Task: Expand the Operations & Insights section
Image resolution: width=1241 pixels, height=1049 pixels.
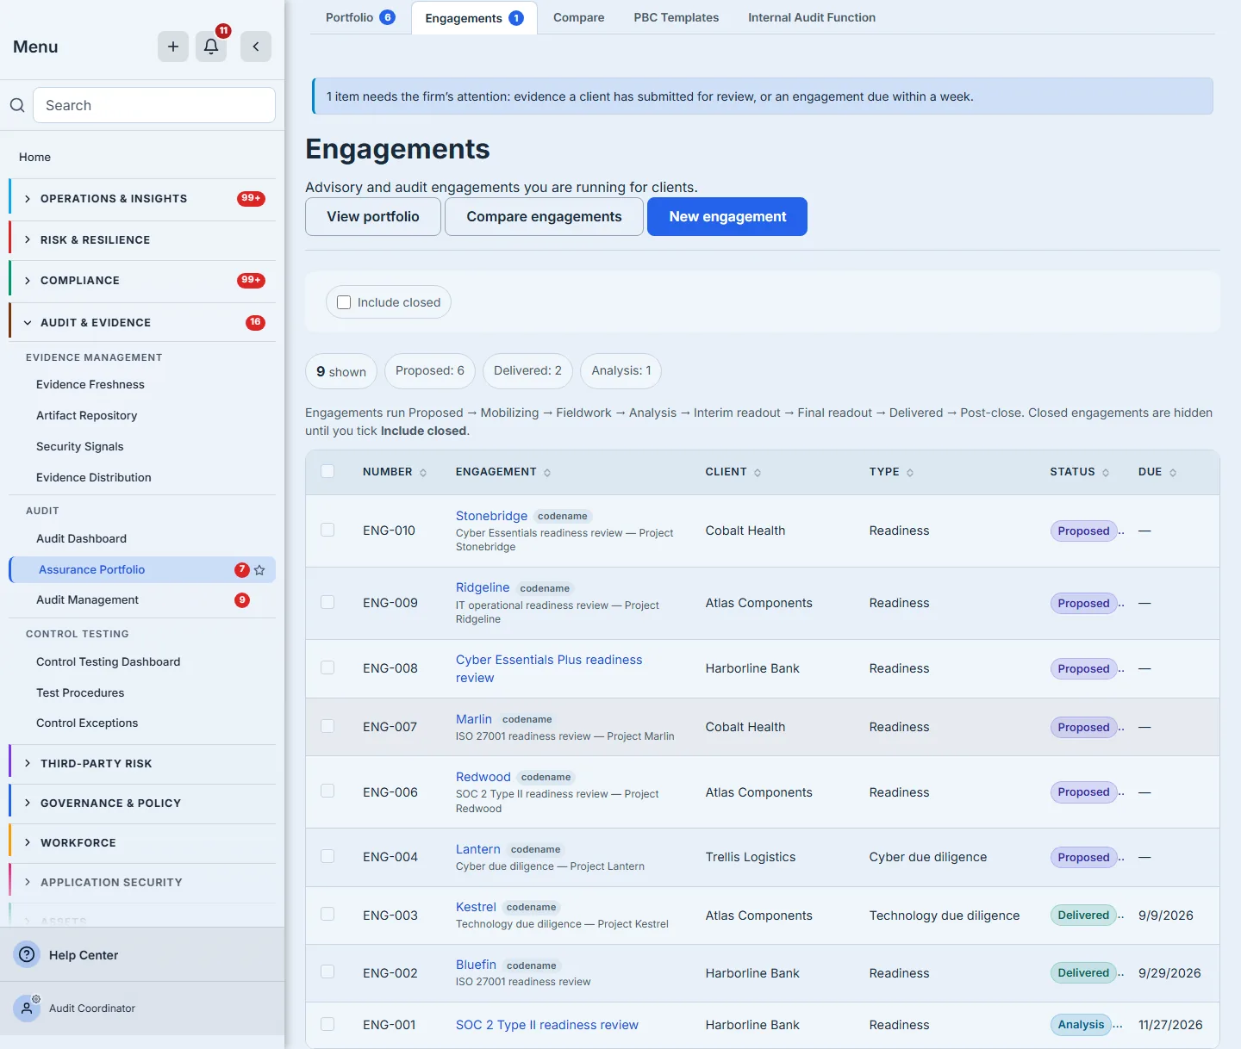Action: (x=142, y=199)
